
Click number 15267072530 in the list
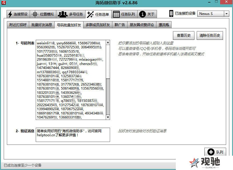coord(68,47)
